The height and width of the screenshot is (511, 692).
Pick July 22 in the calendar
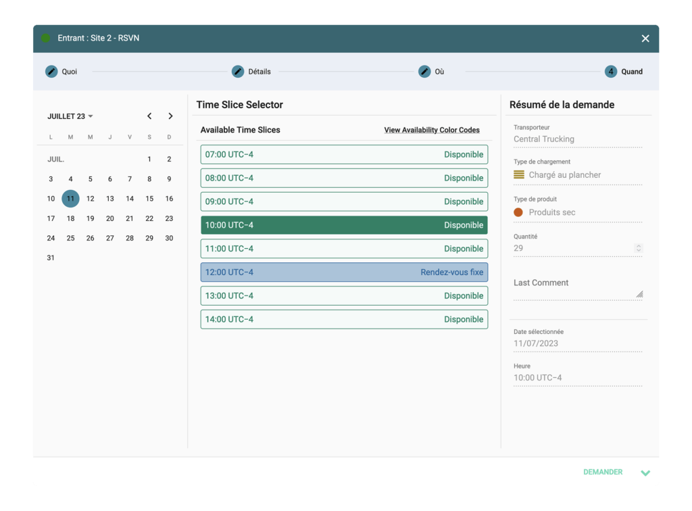(x=149, y=218)
